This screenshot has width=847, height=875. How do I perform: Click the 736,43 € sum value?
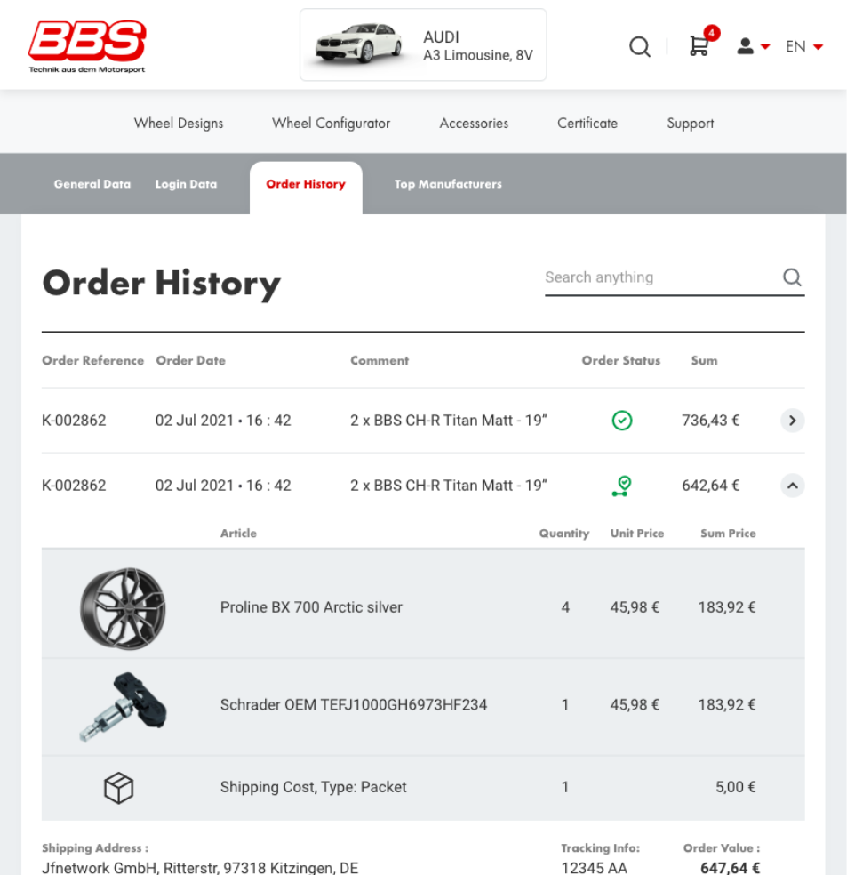click(711, 421)
